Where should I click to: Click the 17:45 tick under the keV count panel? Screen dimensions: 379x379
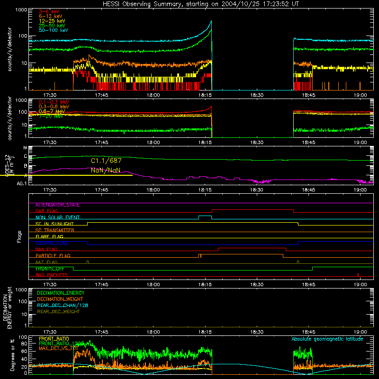pyautogui.click(x=101, y=95)
